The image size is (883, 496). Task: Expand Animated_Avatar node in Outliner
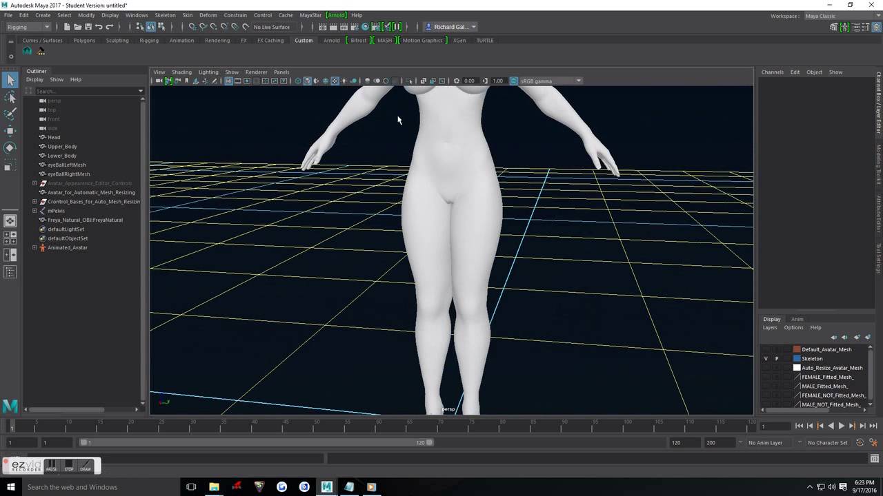point(34,247)
